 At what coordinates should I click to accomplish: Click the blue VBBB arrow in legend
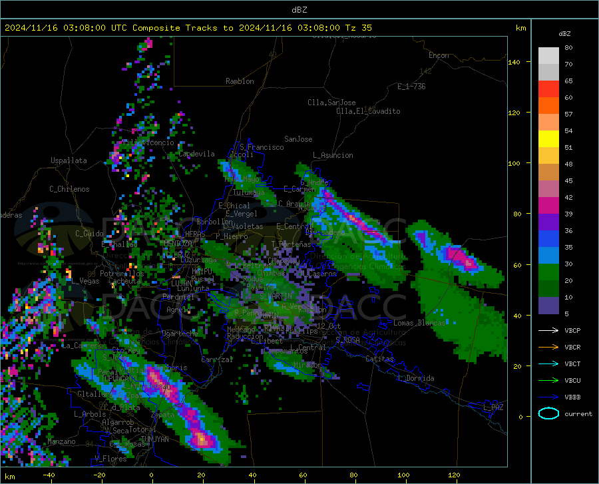(x=548, y=397)
